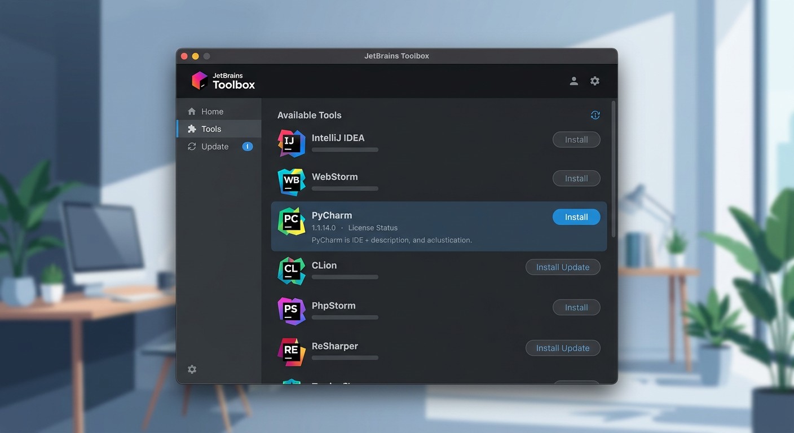Viewport: 794px width, 433px height.
Task: Click the Available Tools heading
Action: click(310, 115)
